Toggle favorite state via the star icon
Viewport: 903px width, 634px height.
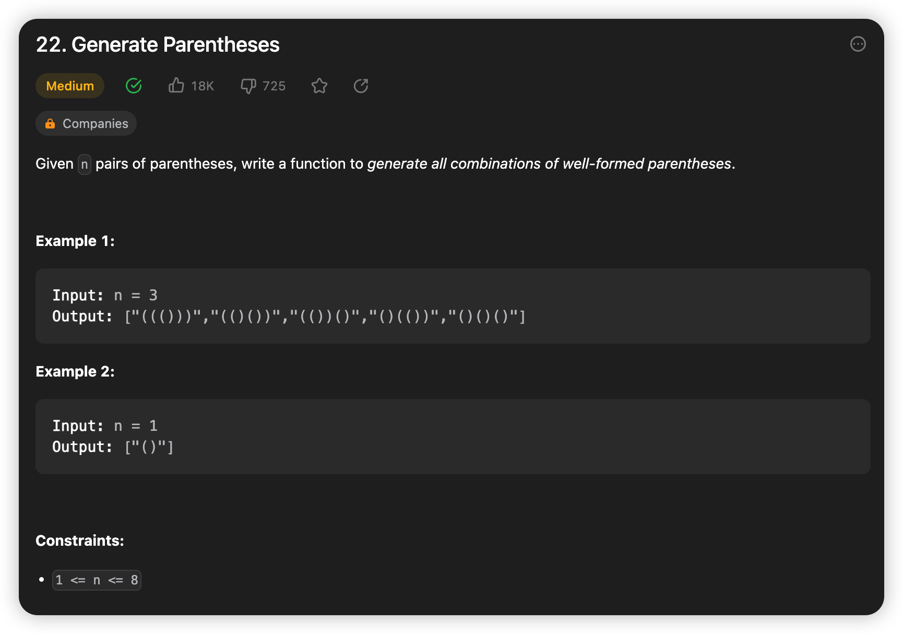319,86
